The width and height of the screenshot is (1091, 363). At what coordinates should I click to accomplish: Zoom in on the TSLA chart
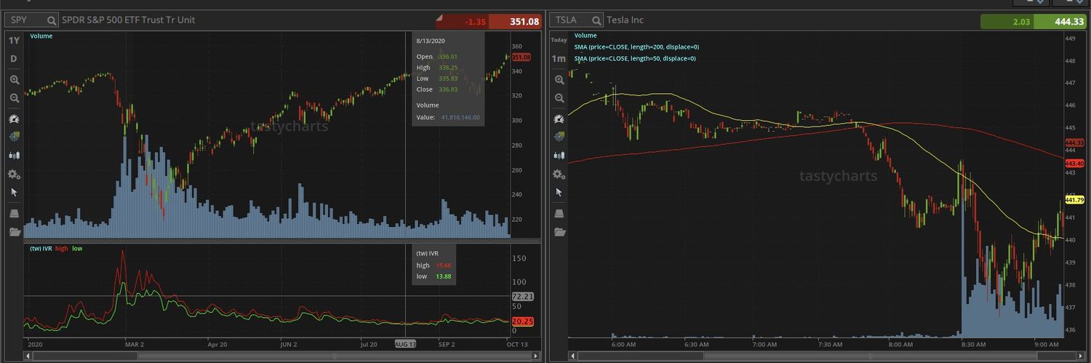point(559,79)
